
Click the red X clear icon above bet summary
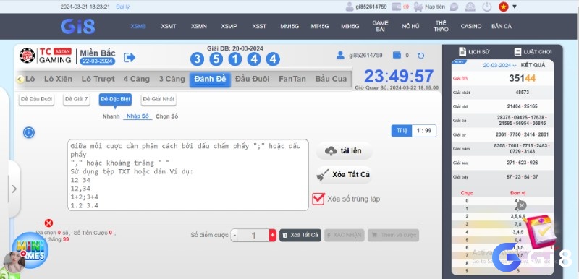point(48,223)
